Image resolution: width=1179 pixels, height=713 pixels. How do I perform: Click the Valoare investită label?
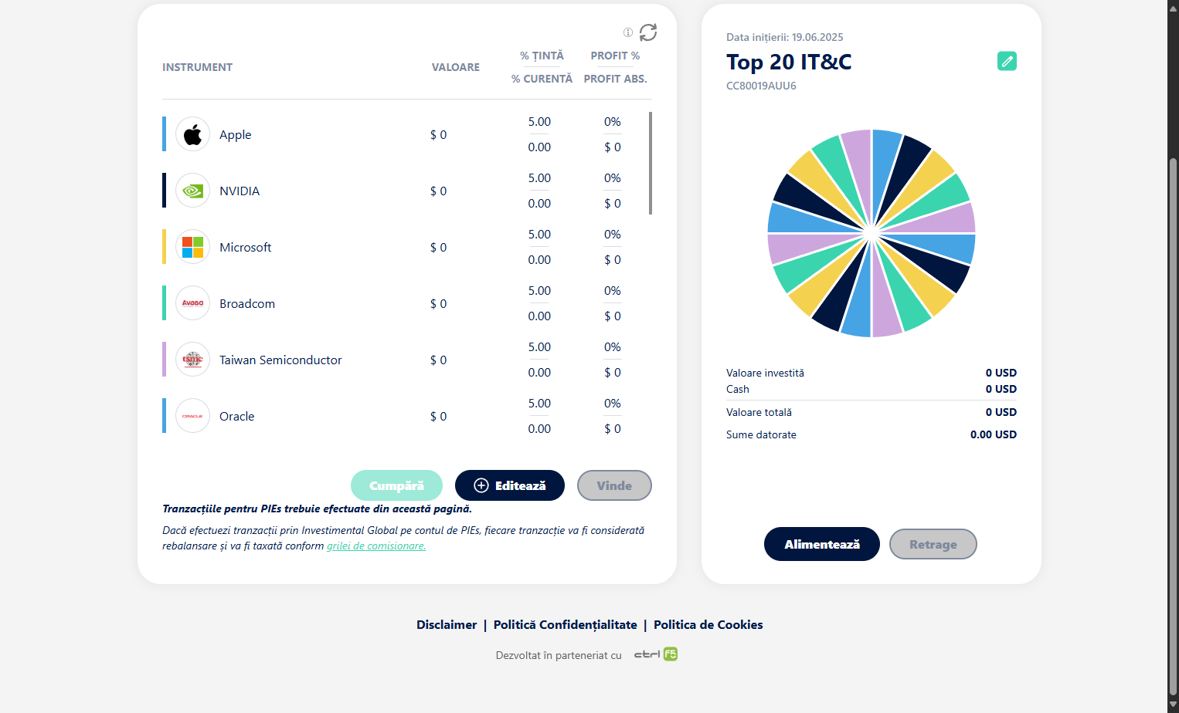point(765,373)
